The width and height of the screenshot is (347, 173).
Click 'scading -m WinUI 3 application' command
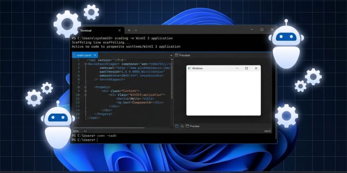click(x=144, y=38)
